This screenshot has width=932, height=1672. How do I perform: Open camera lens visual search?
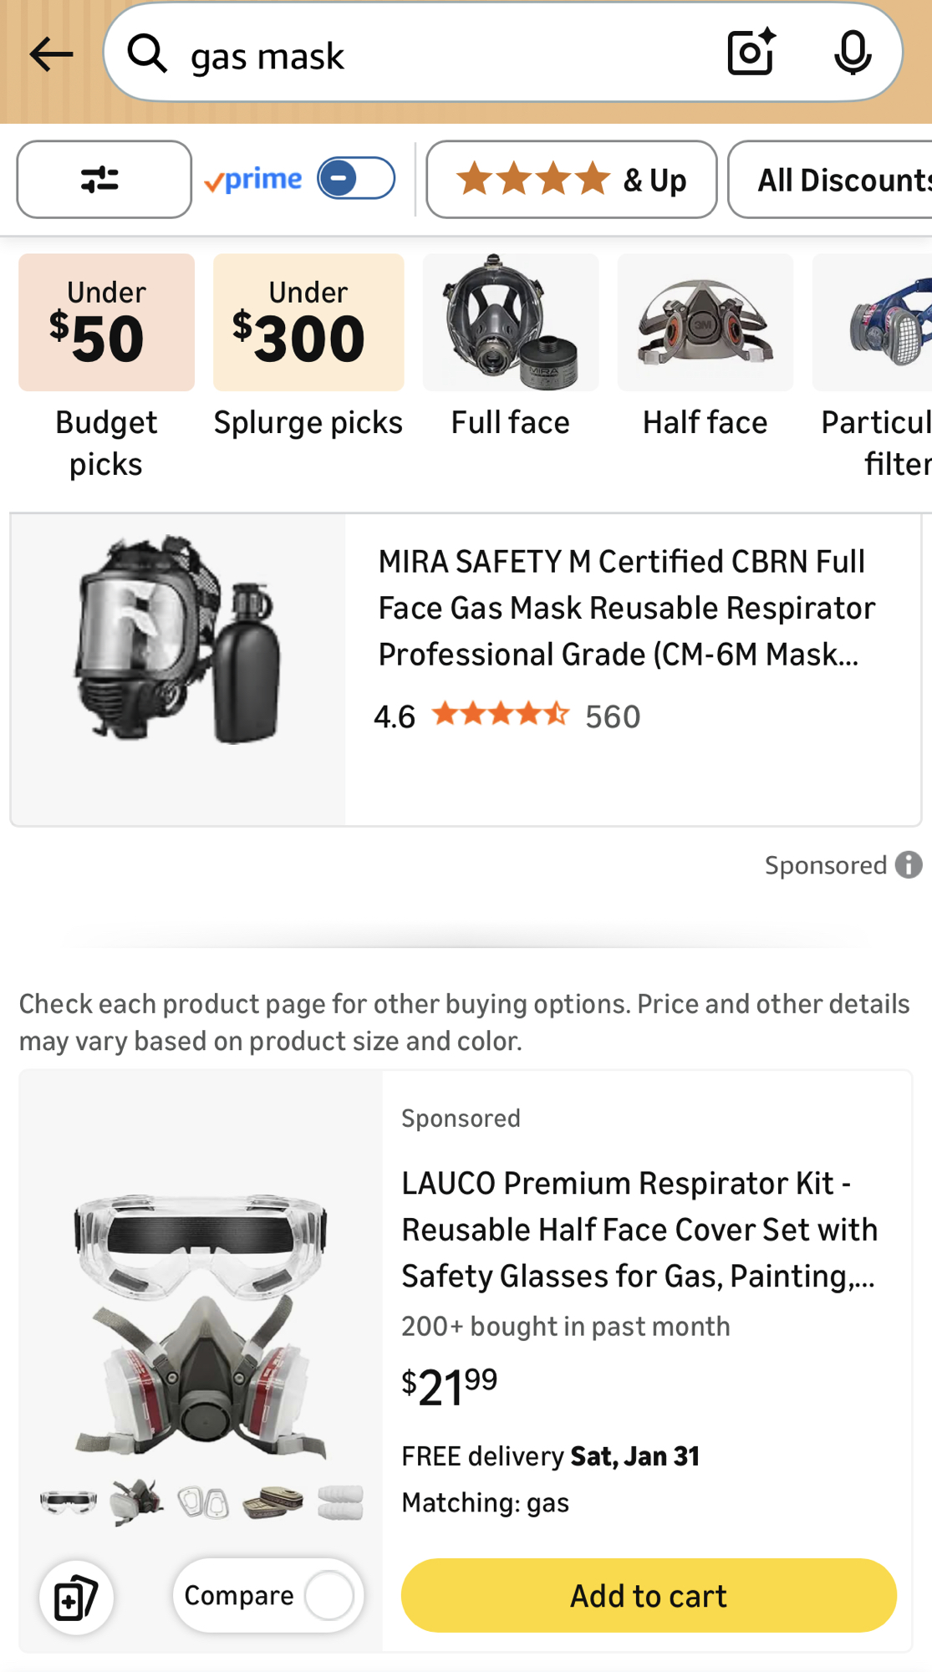[x=751, y=53]
